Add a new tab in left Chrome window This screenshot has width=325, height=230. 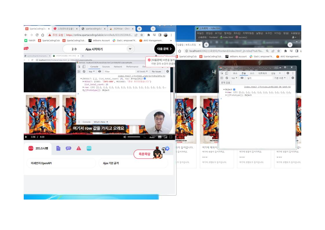click(139, 29)
